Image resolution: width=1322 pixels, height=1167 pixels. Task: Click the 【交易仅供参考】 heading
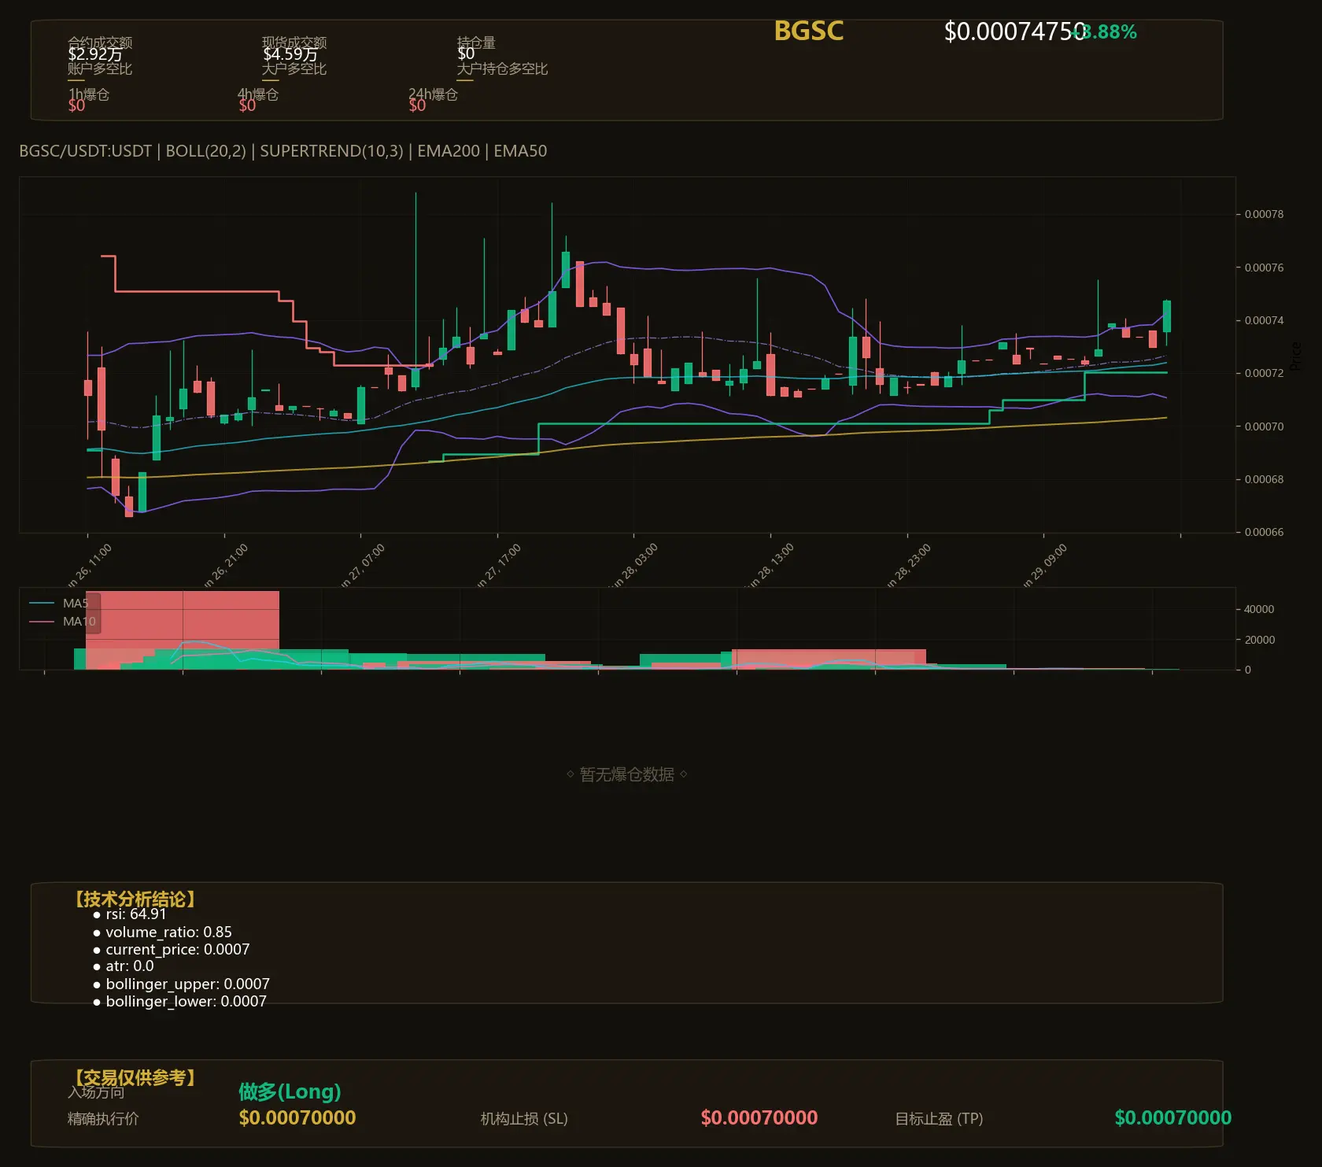[135, 1077]
